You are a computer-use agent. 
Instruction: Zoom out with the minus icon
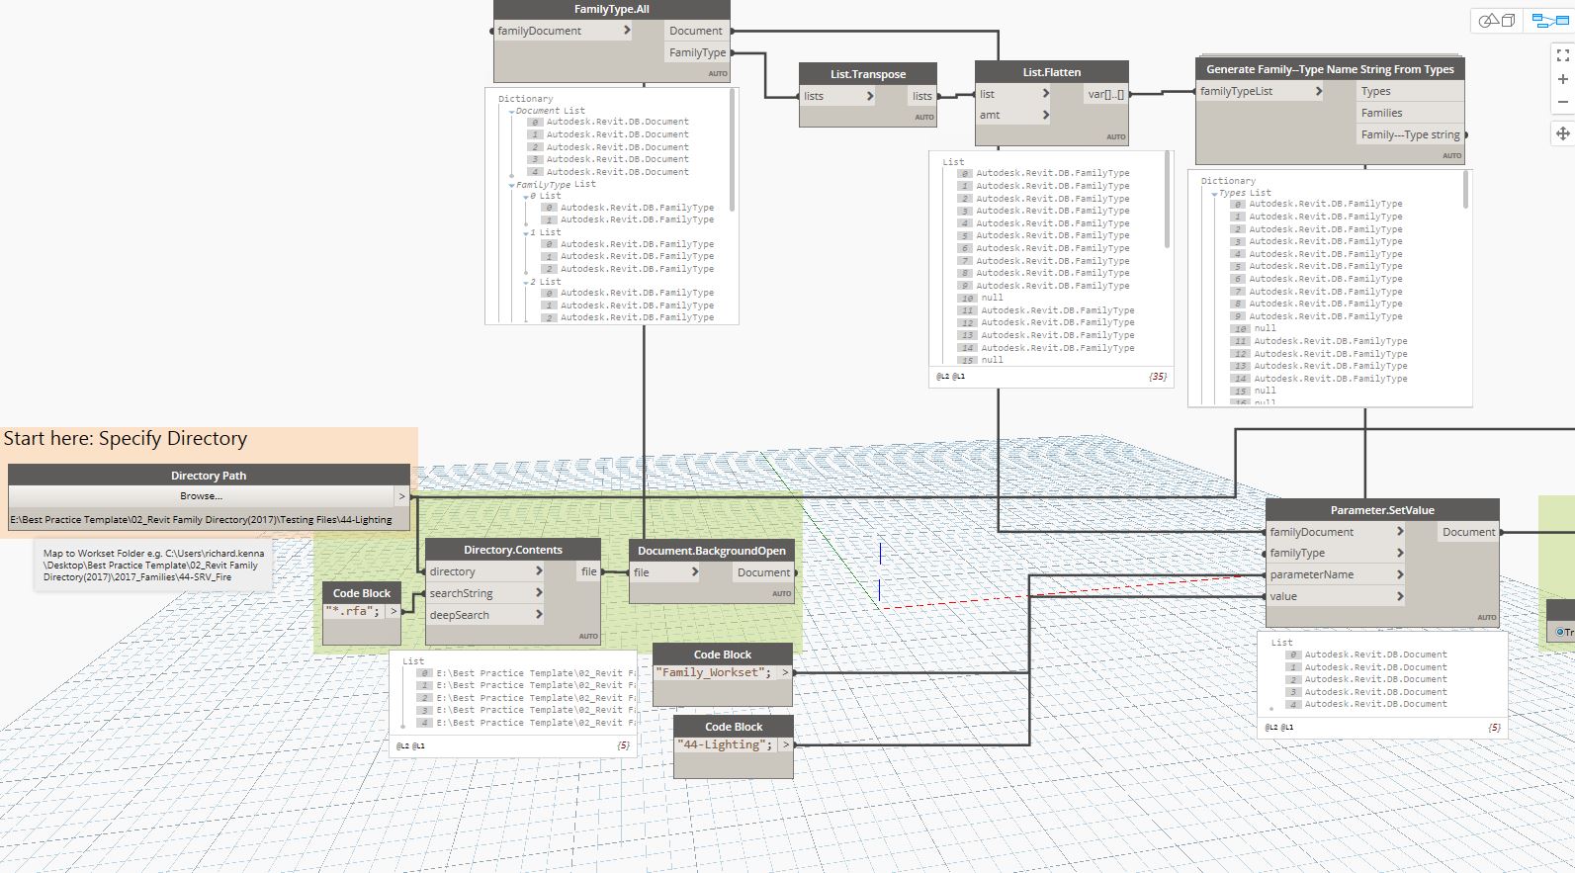click(1563, 102)
